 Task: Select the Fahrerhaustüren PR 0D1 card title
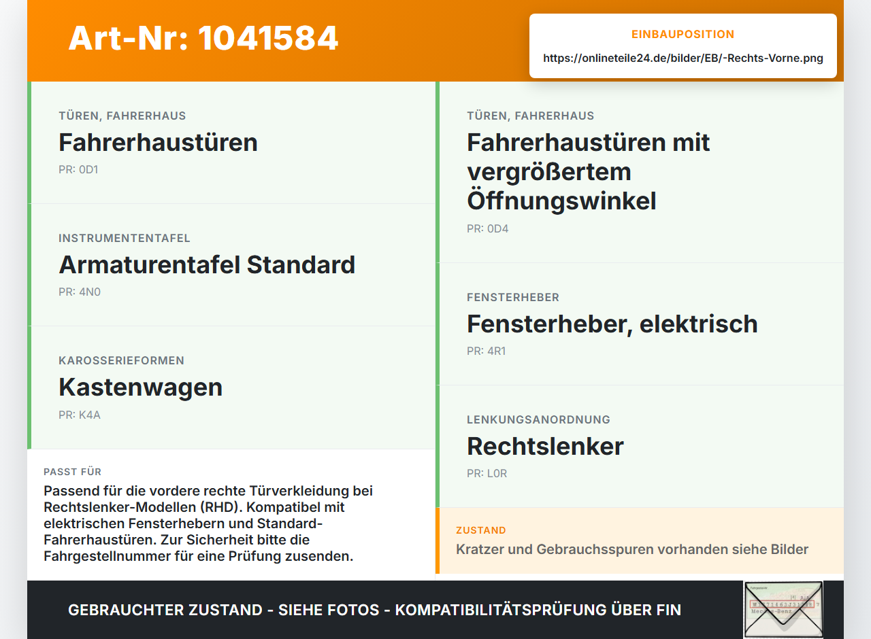pos(158,142)
